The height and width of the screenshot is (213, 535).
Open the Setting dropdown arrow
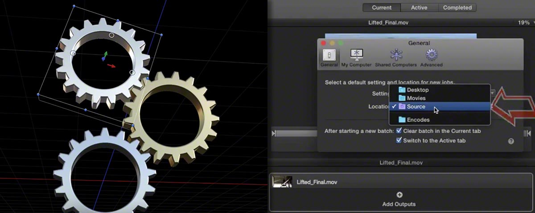pyautogui.click(x=493, y=93)
